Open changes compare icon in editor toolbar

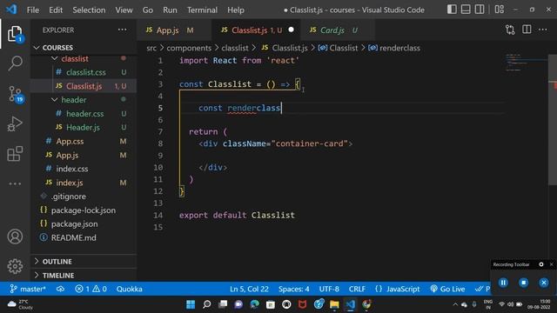(x=510, y=30)
